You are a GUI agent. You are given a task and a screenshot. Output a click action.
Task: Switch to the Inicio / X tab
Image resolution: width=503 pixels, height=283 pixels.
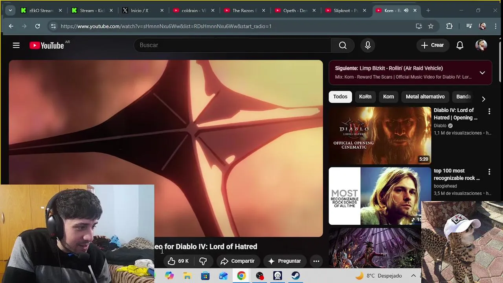pos(143,11)
